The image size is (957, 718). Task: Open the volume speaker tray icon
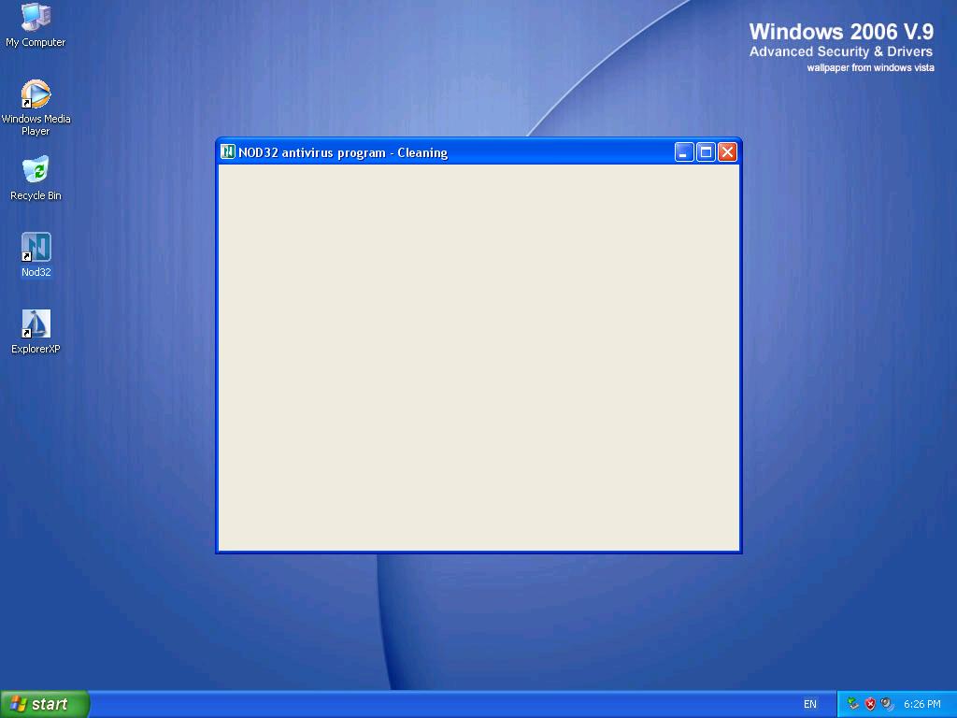coord(887,704)
